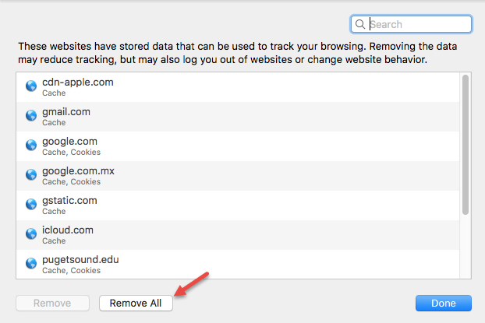Pick the gstatic.com Cache row
This screenshot has height=323, width=485.
(x=238, y=205)
